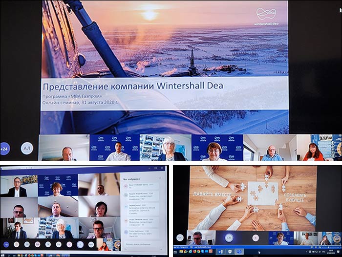
Task: Open the white-haired woman's video in top strip
Action: click(166, 148)
